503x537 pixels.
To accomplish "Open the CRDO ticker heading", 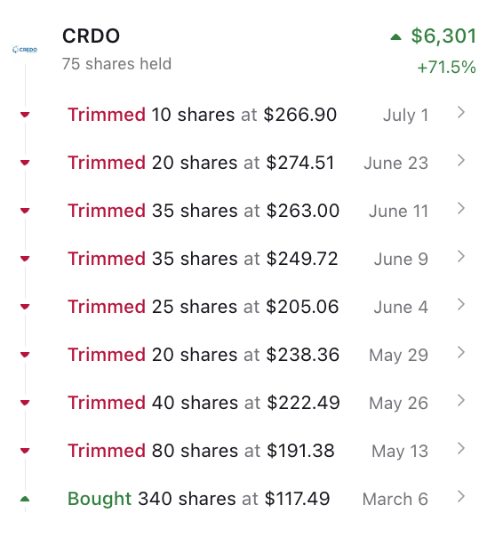I will click(91, 36).
